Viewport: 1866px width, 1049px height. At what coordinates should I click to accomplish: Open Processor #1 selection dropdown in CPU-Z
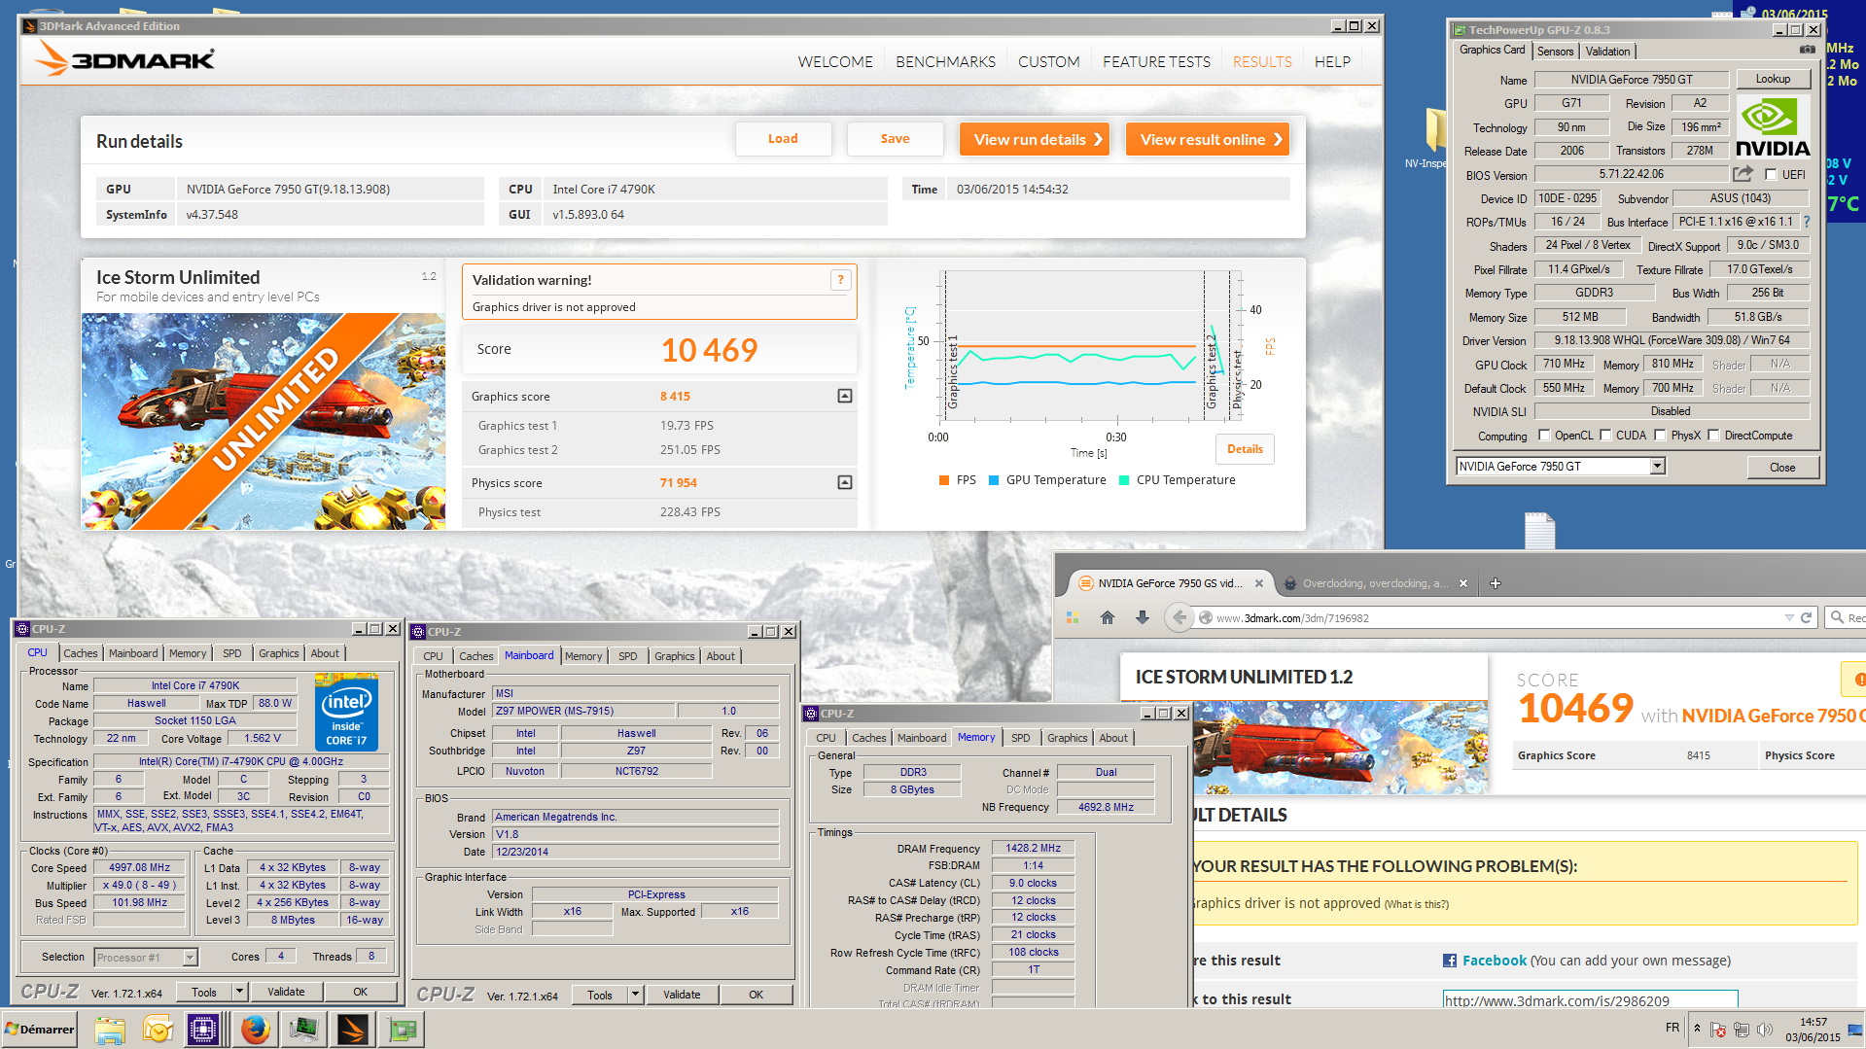pyautogui.click(x=191, y=958)
